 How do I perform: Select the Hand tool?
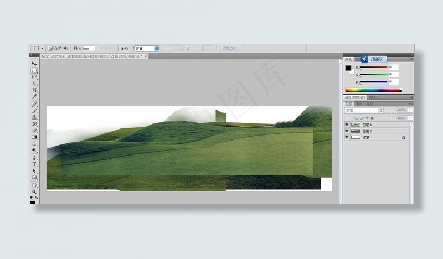pyautogui.click(x=34, y=185)
